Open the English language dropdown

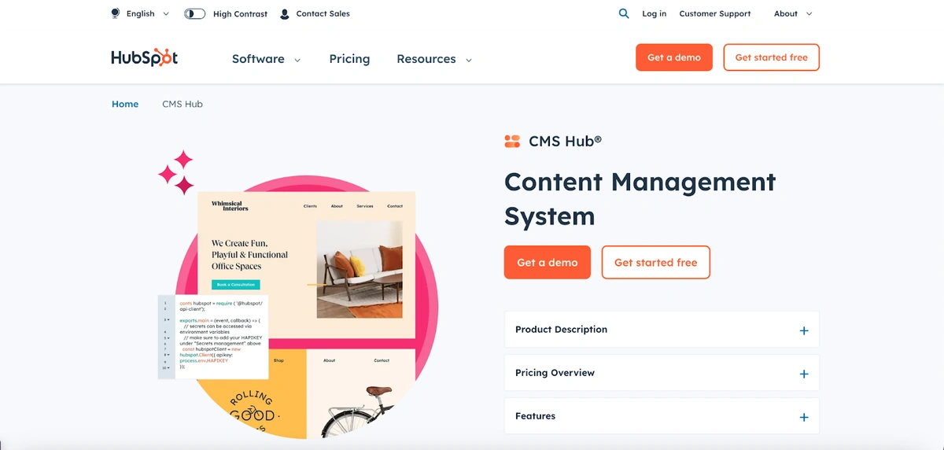coord(148,13)
